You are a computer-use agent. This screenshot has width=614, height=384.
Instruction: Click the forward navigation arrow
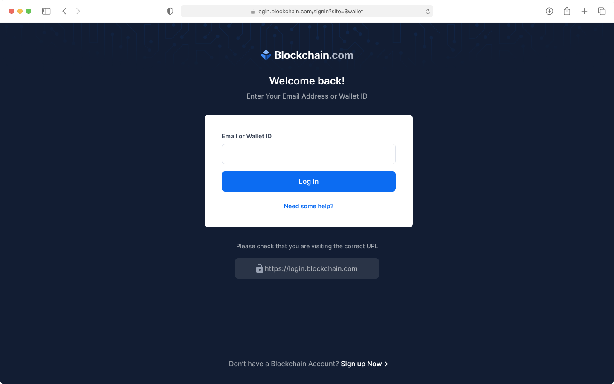78,11
